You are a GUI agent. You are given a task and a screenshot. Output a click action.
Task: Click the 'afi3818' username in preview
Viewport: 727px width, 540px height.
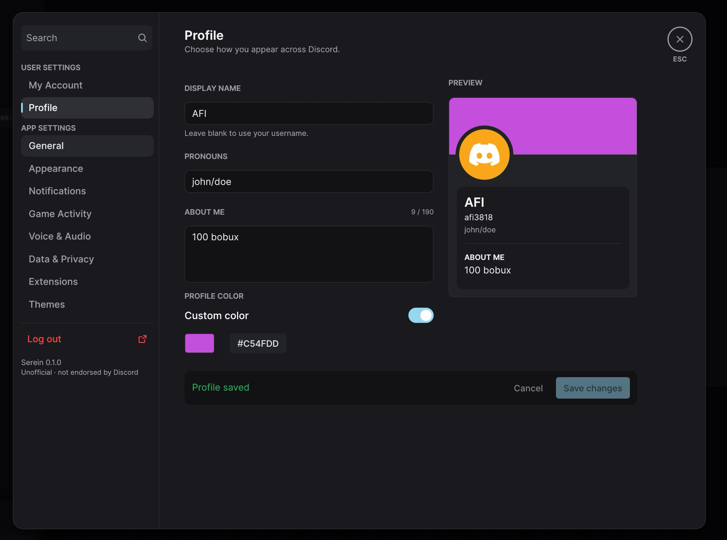479,217
